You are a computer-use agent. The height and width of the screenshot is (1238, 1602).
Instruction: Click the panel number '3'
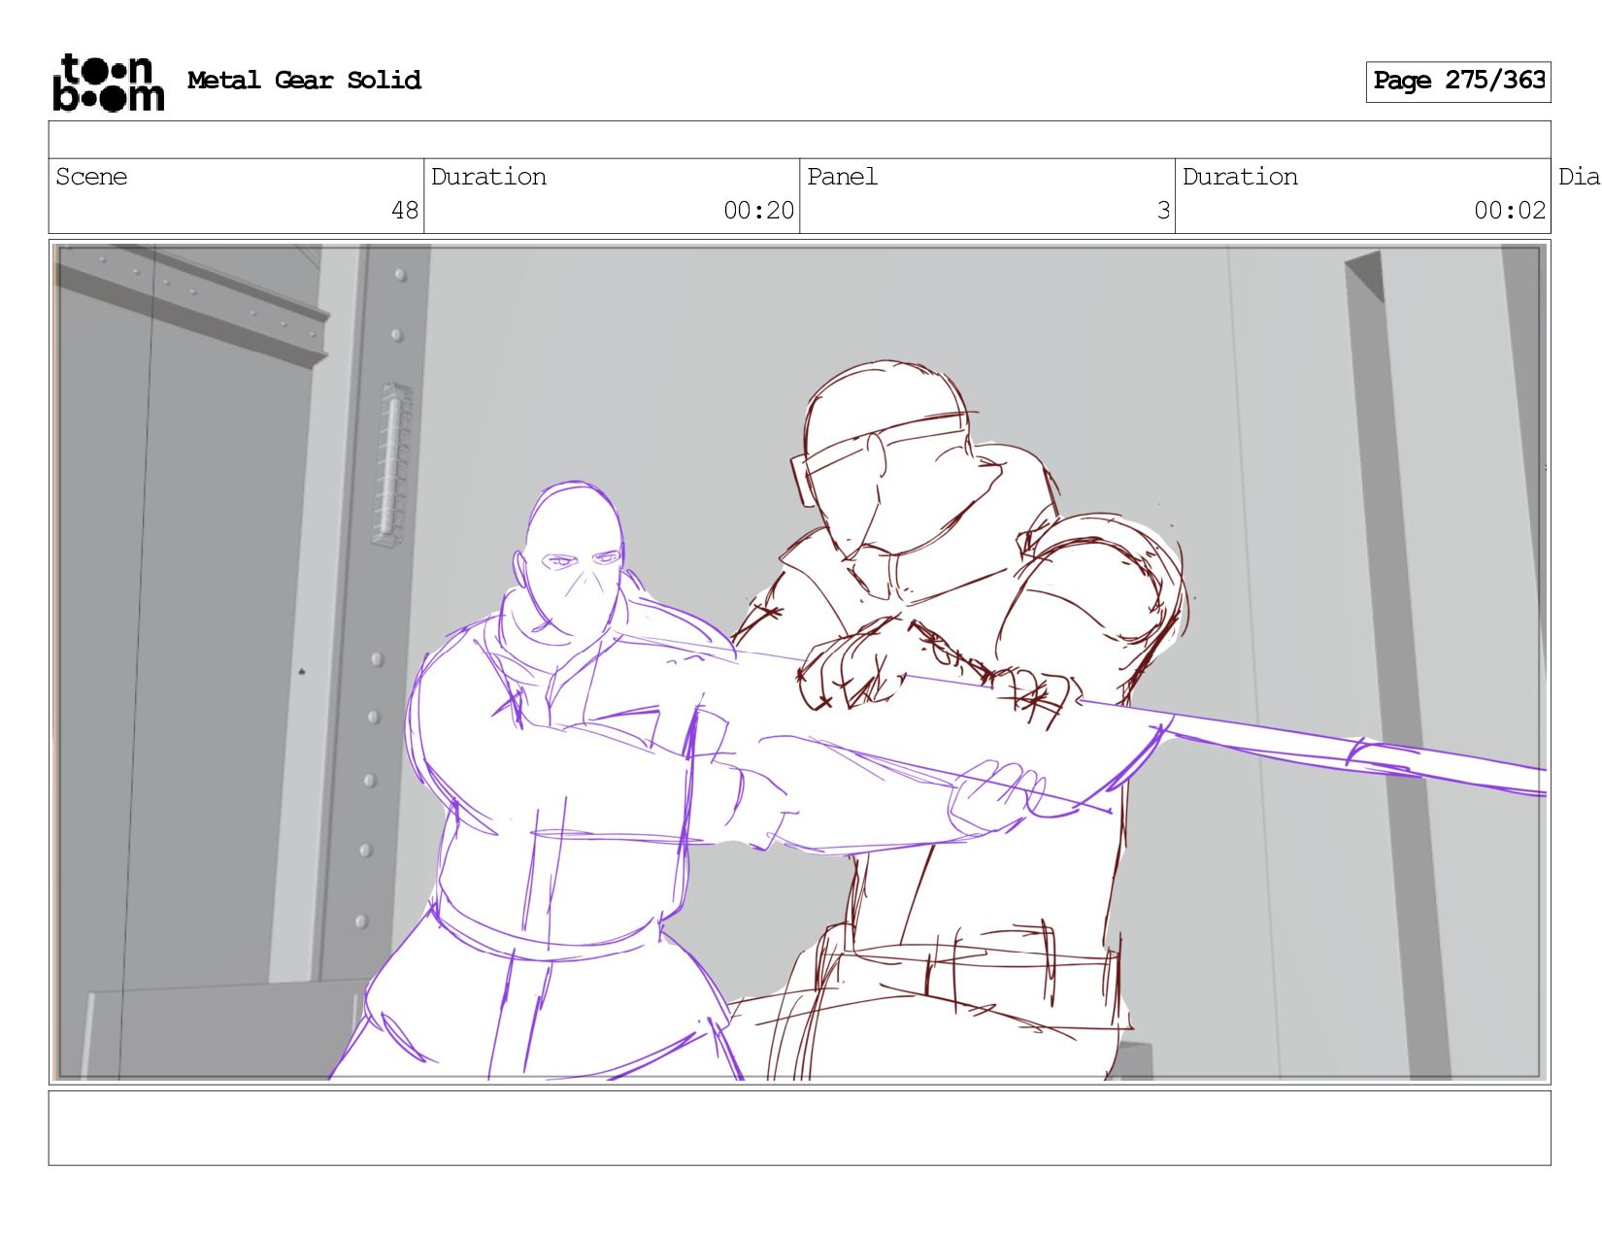pyautogui.click(x=1163, y=211)
